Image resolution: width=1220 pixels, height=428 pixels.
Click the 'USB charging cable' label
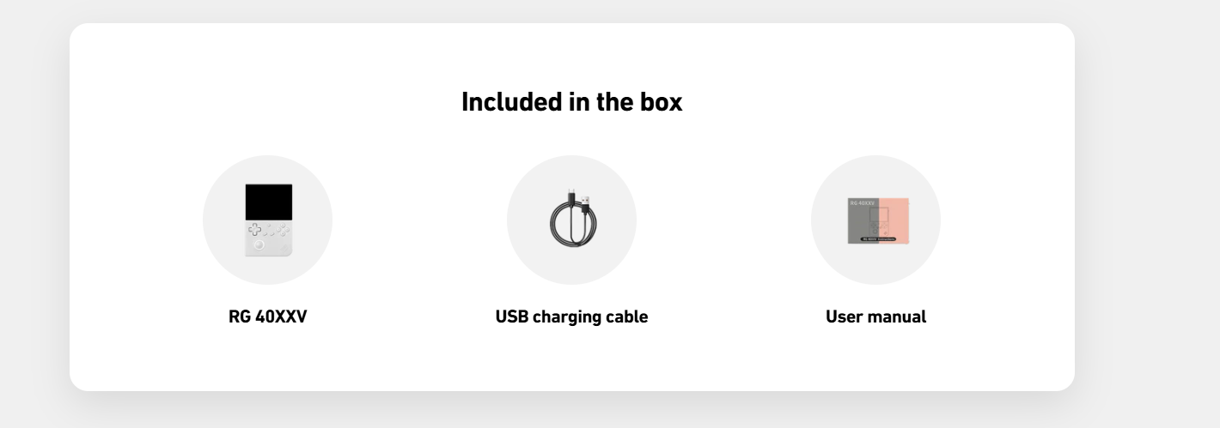(571, 316)
